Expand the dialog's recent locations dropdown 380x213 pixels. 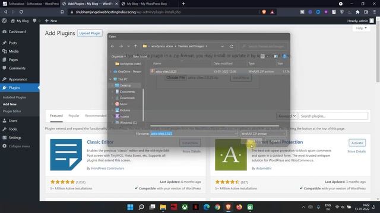pos(128,46)
